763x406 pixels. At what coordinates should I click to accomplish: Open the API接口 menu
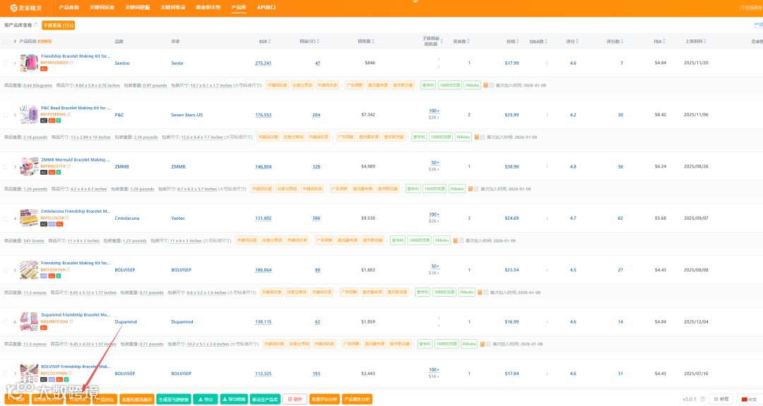tap(266, 7)
